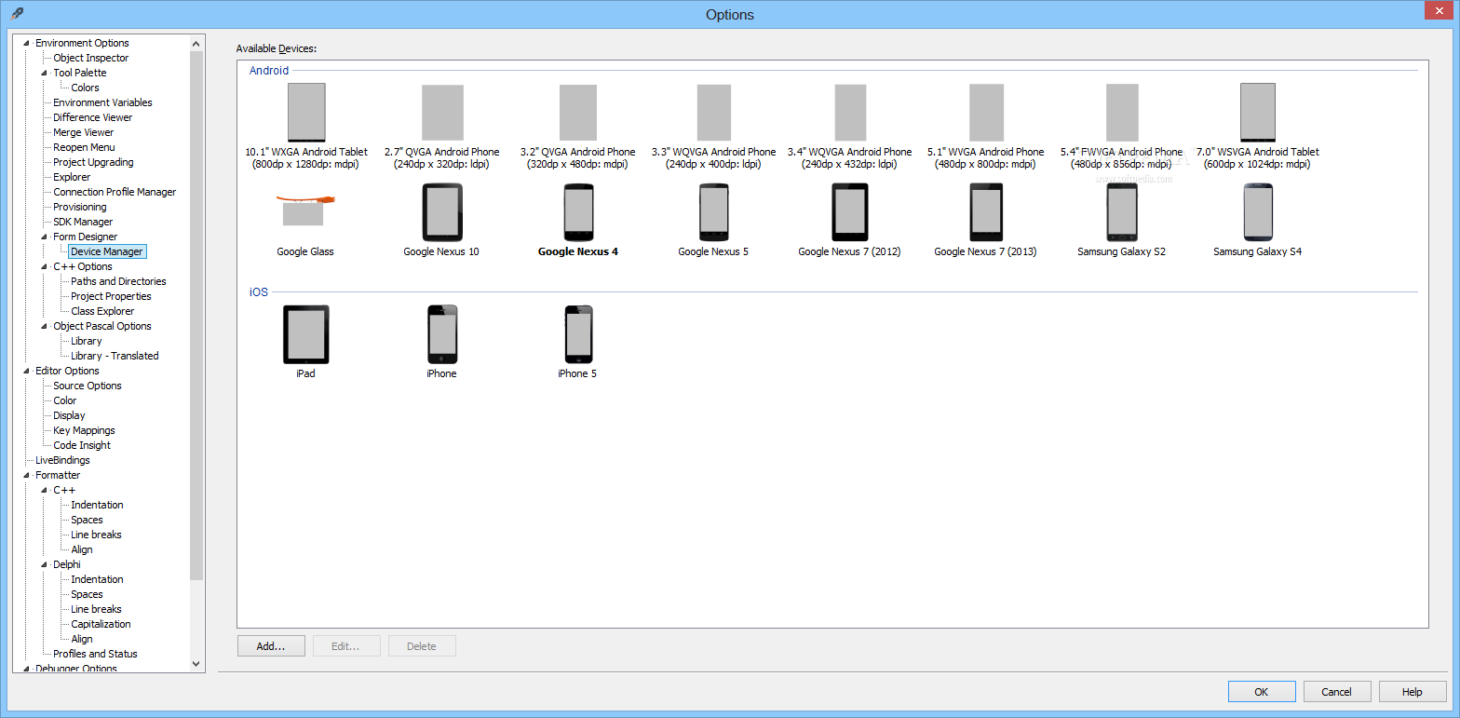Open the Project Properties page
Image resolution: width=1460 pixels, height=718 pixels.
111,296
